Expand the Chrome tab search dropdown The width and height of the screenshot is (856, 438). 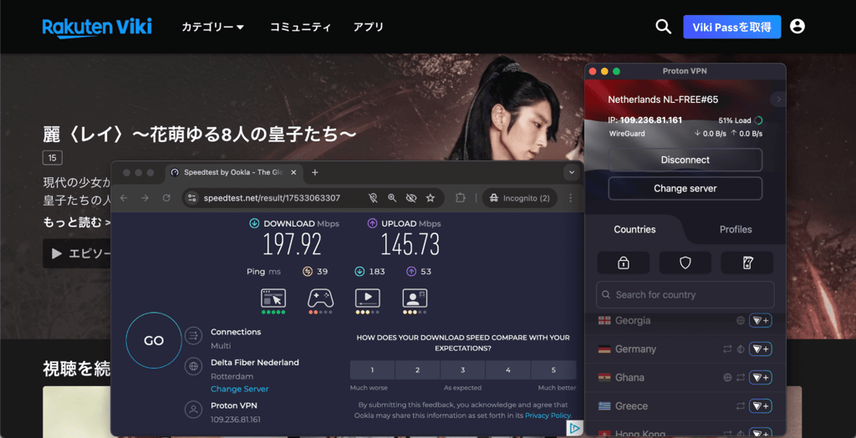coord(572,172)
